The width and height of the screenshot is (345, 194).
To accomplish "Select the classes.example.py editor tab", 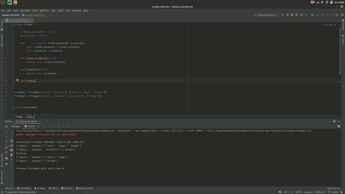I will pyautogui.click(x=19, y=20).
